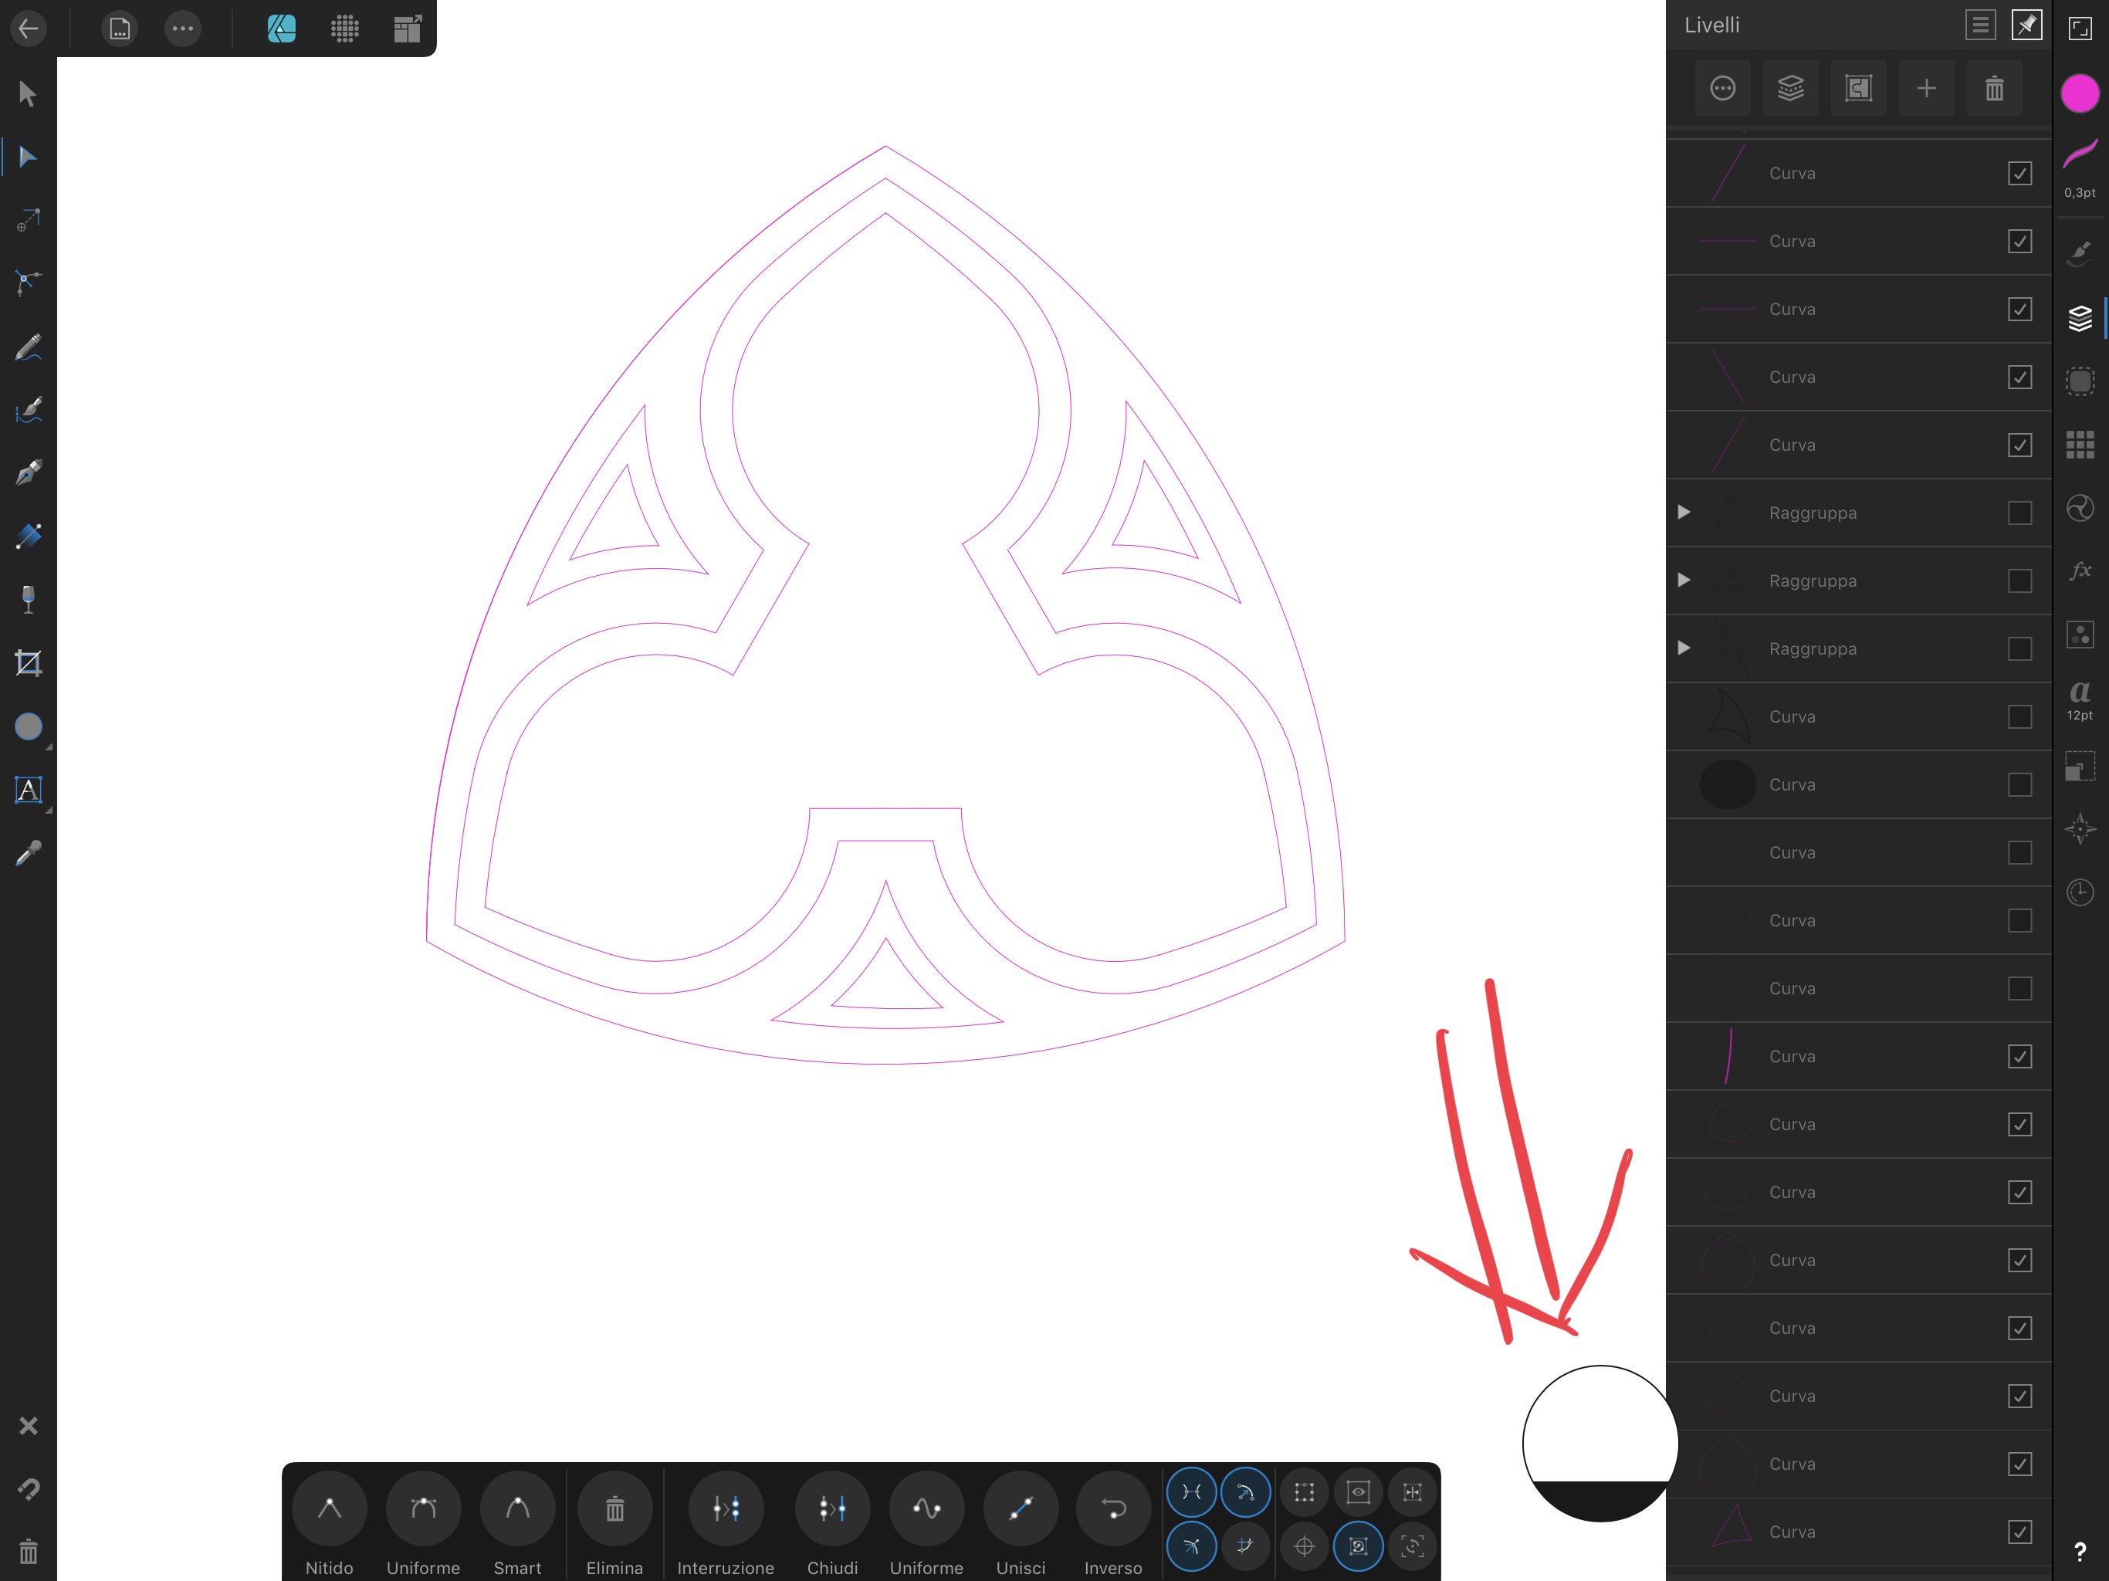Tap the help question mark
The width and height of the screenshot is (2109, 1581).
(x=2080, y=1552)
